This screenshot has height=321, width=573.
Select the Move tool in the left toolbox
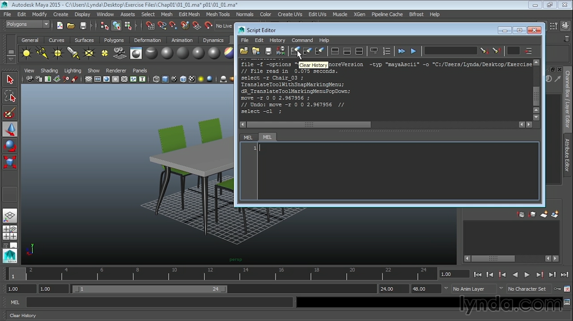pos(10,130)
